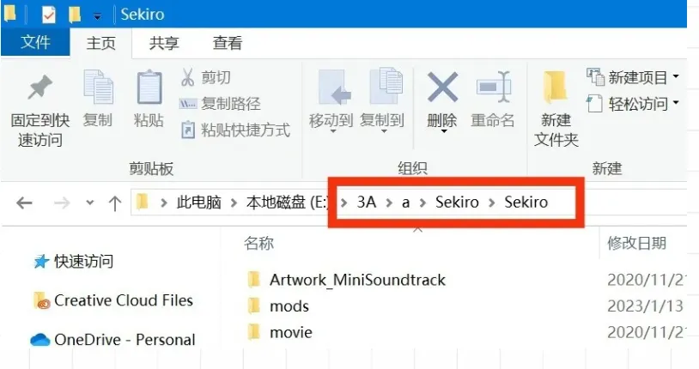Click the first Sekiro breadcrumb segment
Image resolution: width=699 pixels, height=369 pixels.
coord(457,203)
